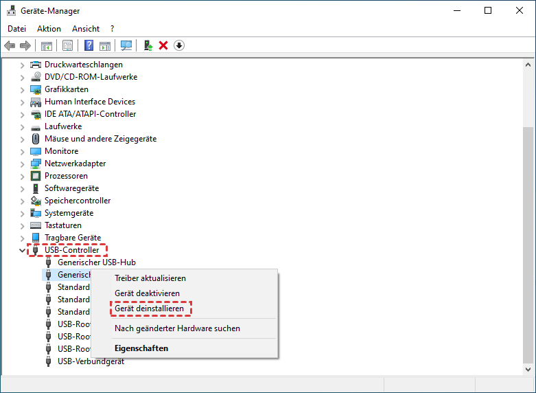Click the Softwaregeräte icon
Screen dimensions: 536x393
[36, 188]
